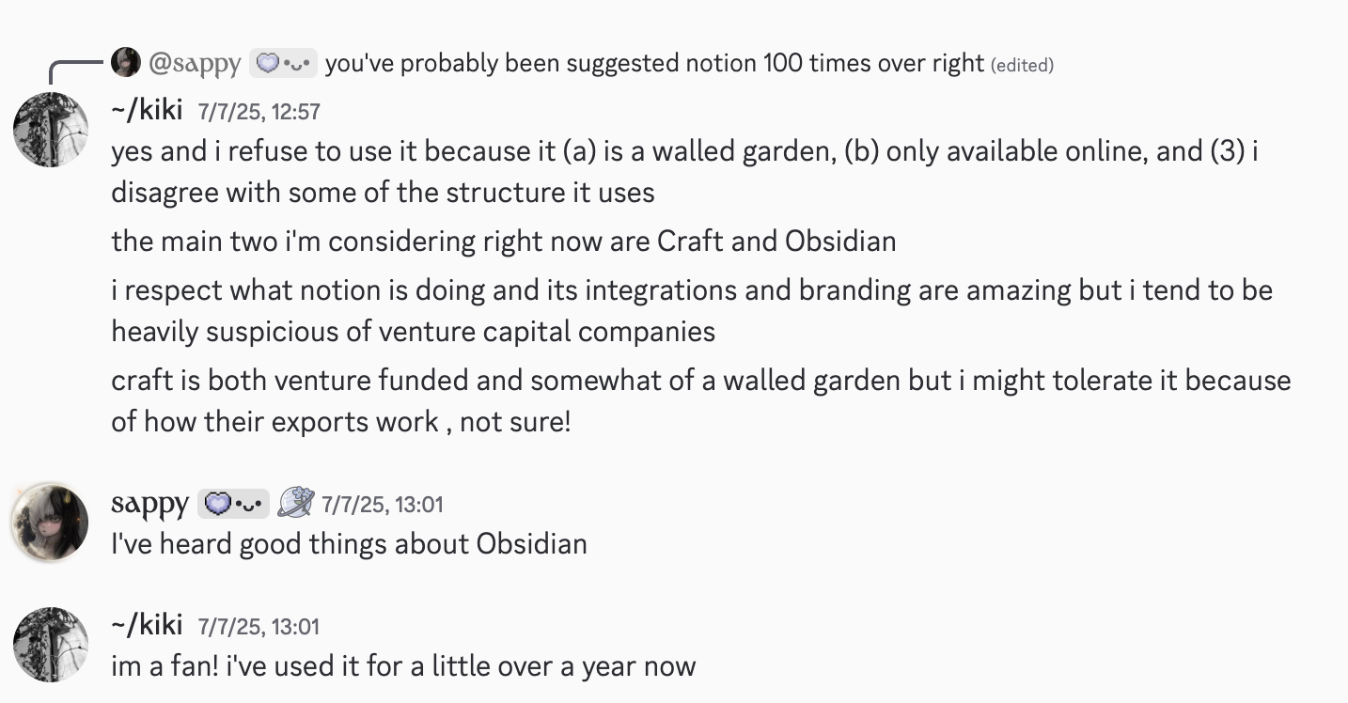The image size is (1348, 703).
Task: Click kiki's avatar on the 13:01 message
Action: (51, 645)
